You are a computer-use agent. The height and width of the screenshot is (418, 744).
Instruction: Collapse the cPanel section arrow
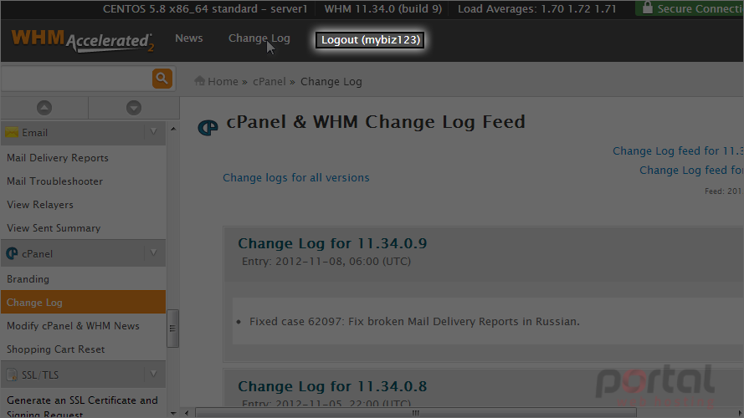click(x=153, y=252)
